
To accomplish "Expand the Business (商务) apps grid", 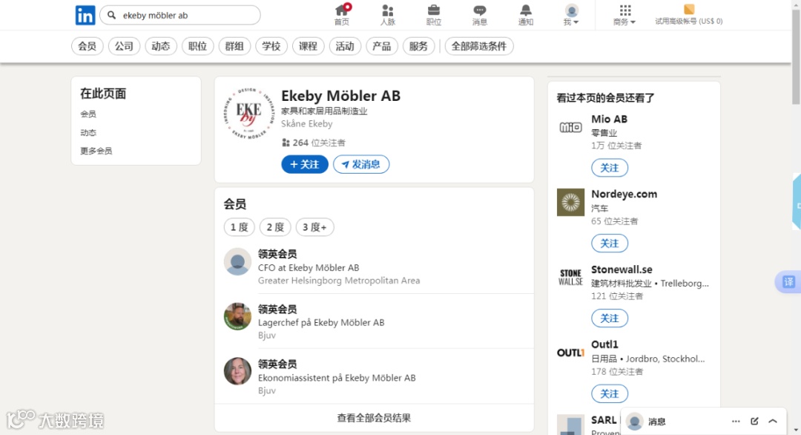I will tap(624, 15).
